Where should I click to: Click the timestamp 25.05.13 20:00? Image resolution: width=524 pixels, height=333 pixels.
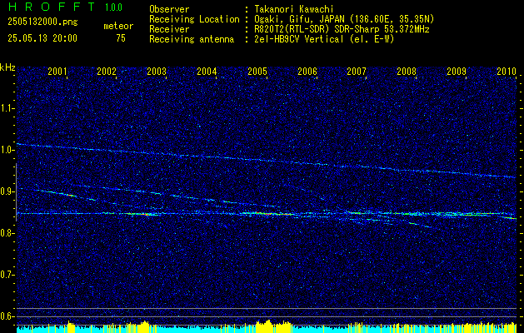(x=42, y=38)
